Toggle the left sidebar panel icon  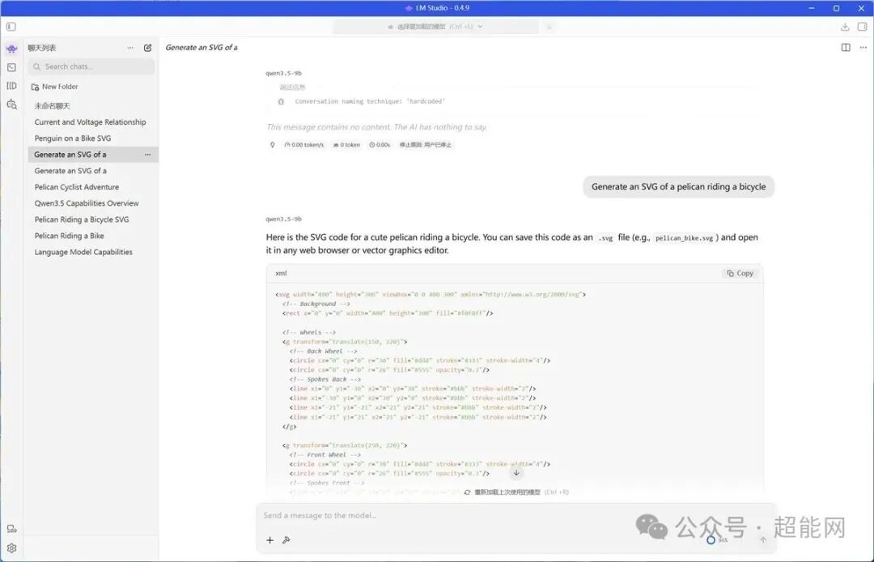(11, 27)
